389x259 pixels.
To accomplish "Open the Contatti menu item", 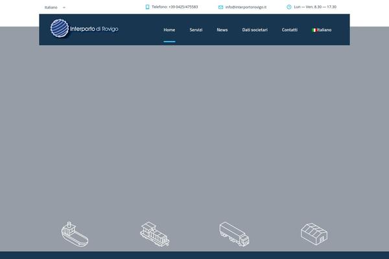I will [x=290, y=30].
